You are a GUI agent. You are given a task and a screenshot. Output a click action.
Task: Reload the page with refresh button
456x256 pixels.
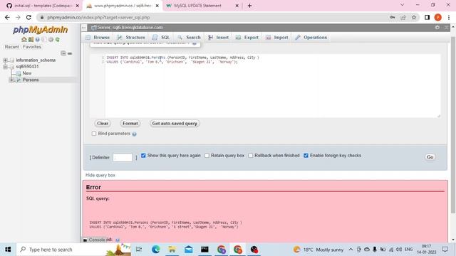pos(28,17)
